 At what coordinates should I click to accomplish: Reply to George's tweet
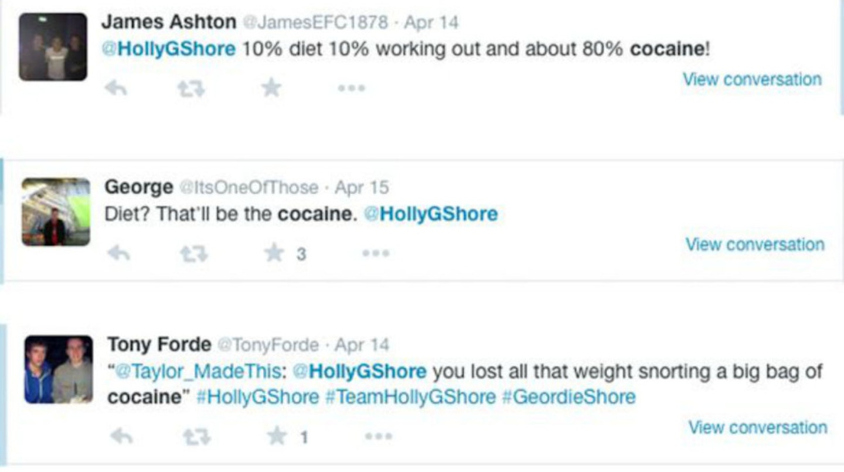pyautogui.click(x=119, y=254)
